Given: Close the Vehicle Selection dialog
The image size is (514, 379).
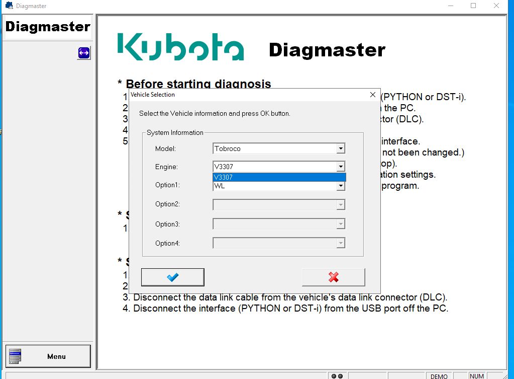Looking at the screenshot, I should (373, 95).
